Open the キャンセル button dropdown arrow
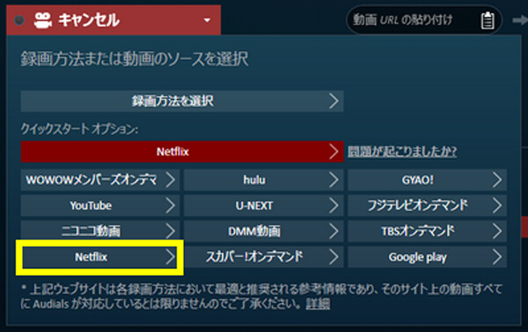The image size is (528, 332). 207,20
